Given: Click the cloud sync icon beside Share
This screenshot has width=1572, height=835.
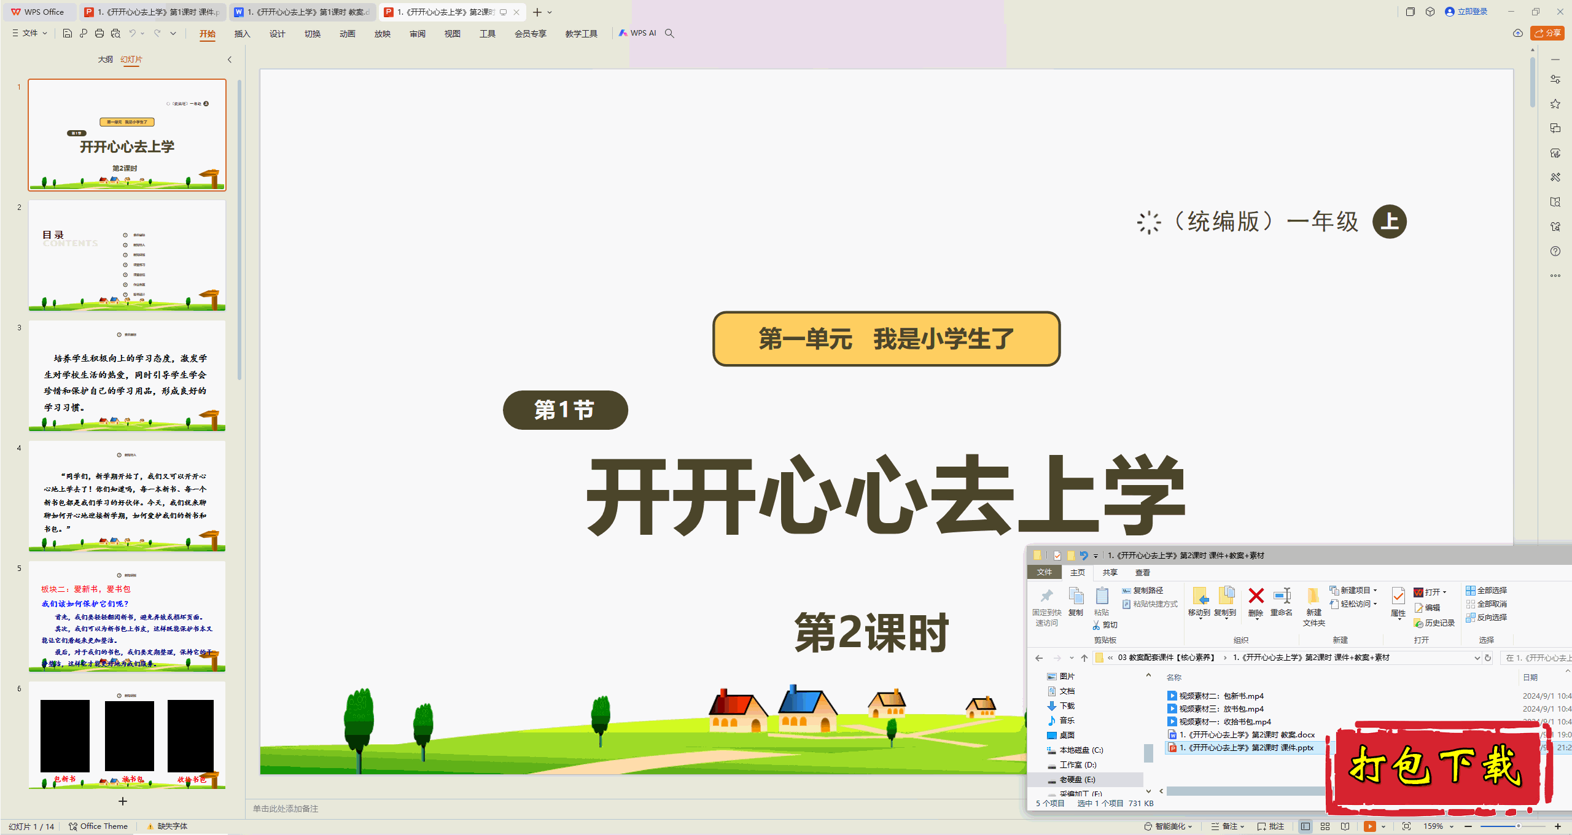Looking at the screenshot, I should click(x=1517, y=33).
